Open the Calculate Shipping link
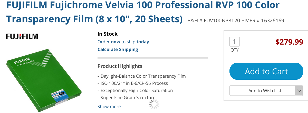The width and height of the screenshot is (308, 113). (x=118, y=49)
